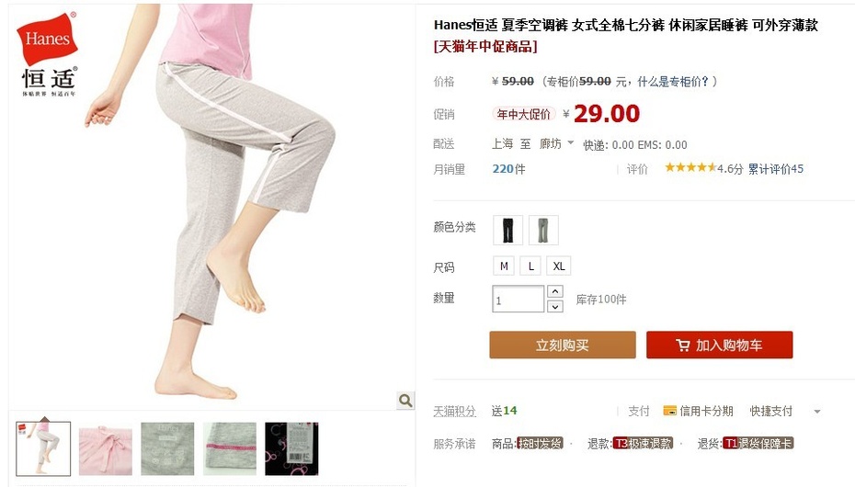
Task: Click the Hanes brand logo
Action: (x=48, y=54)
